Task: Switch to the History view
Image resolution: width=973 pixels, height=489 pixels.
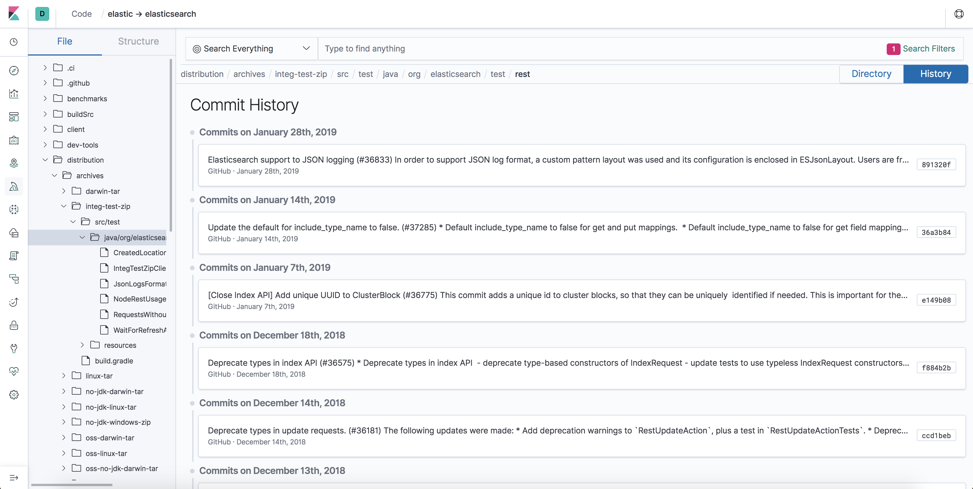Action: 936,73
